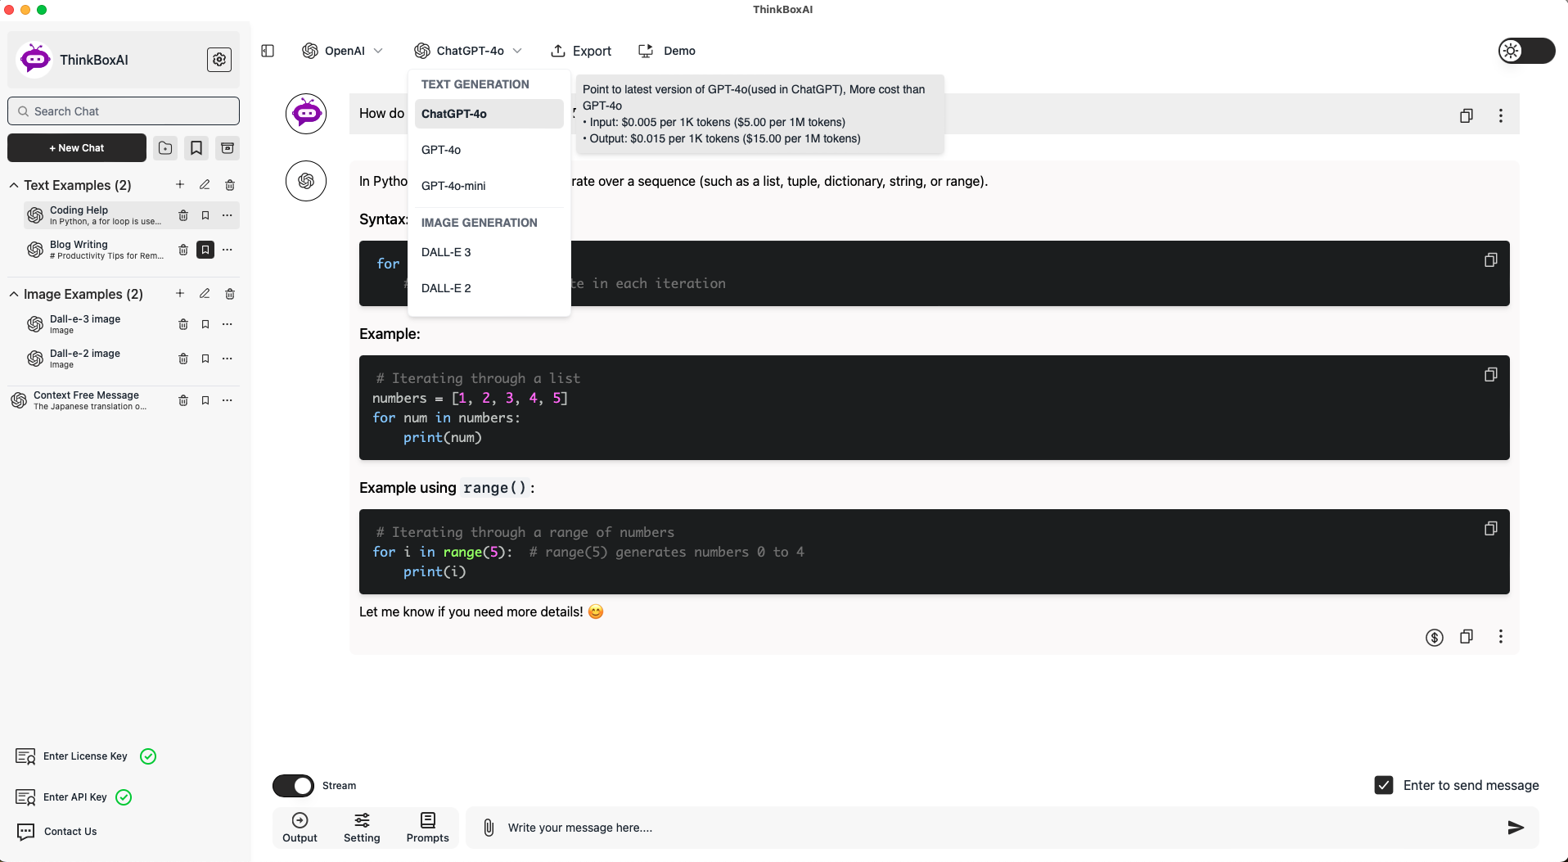Viewport: 1568px width, 862px height.
Task: Choose GPT-4o-mini model
Action: click(489, 186)
